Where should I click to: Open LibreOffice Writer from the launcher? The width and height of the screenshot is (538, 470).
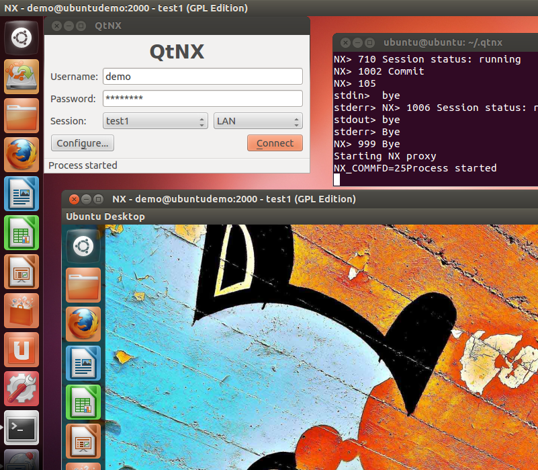(x=21, y=193)
